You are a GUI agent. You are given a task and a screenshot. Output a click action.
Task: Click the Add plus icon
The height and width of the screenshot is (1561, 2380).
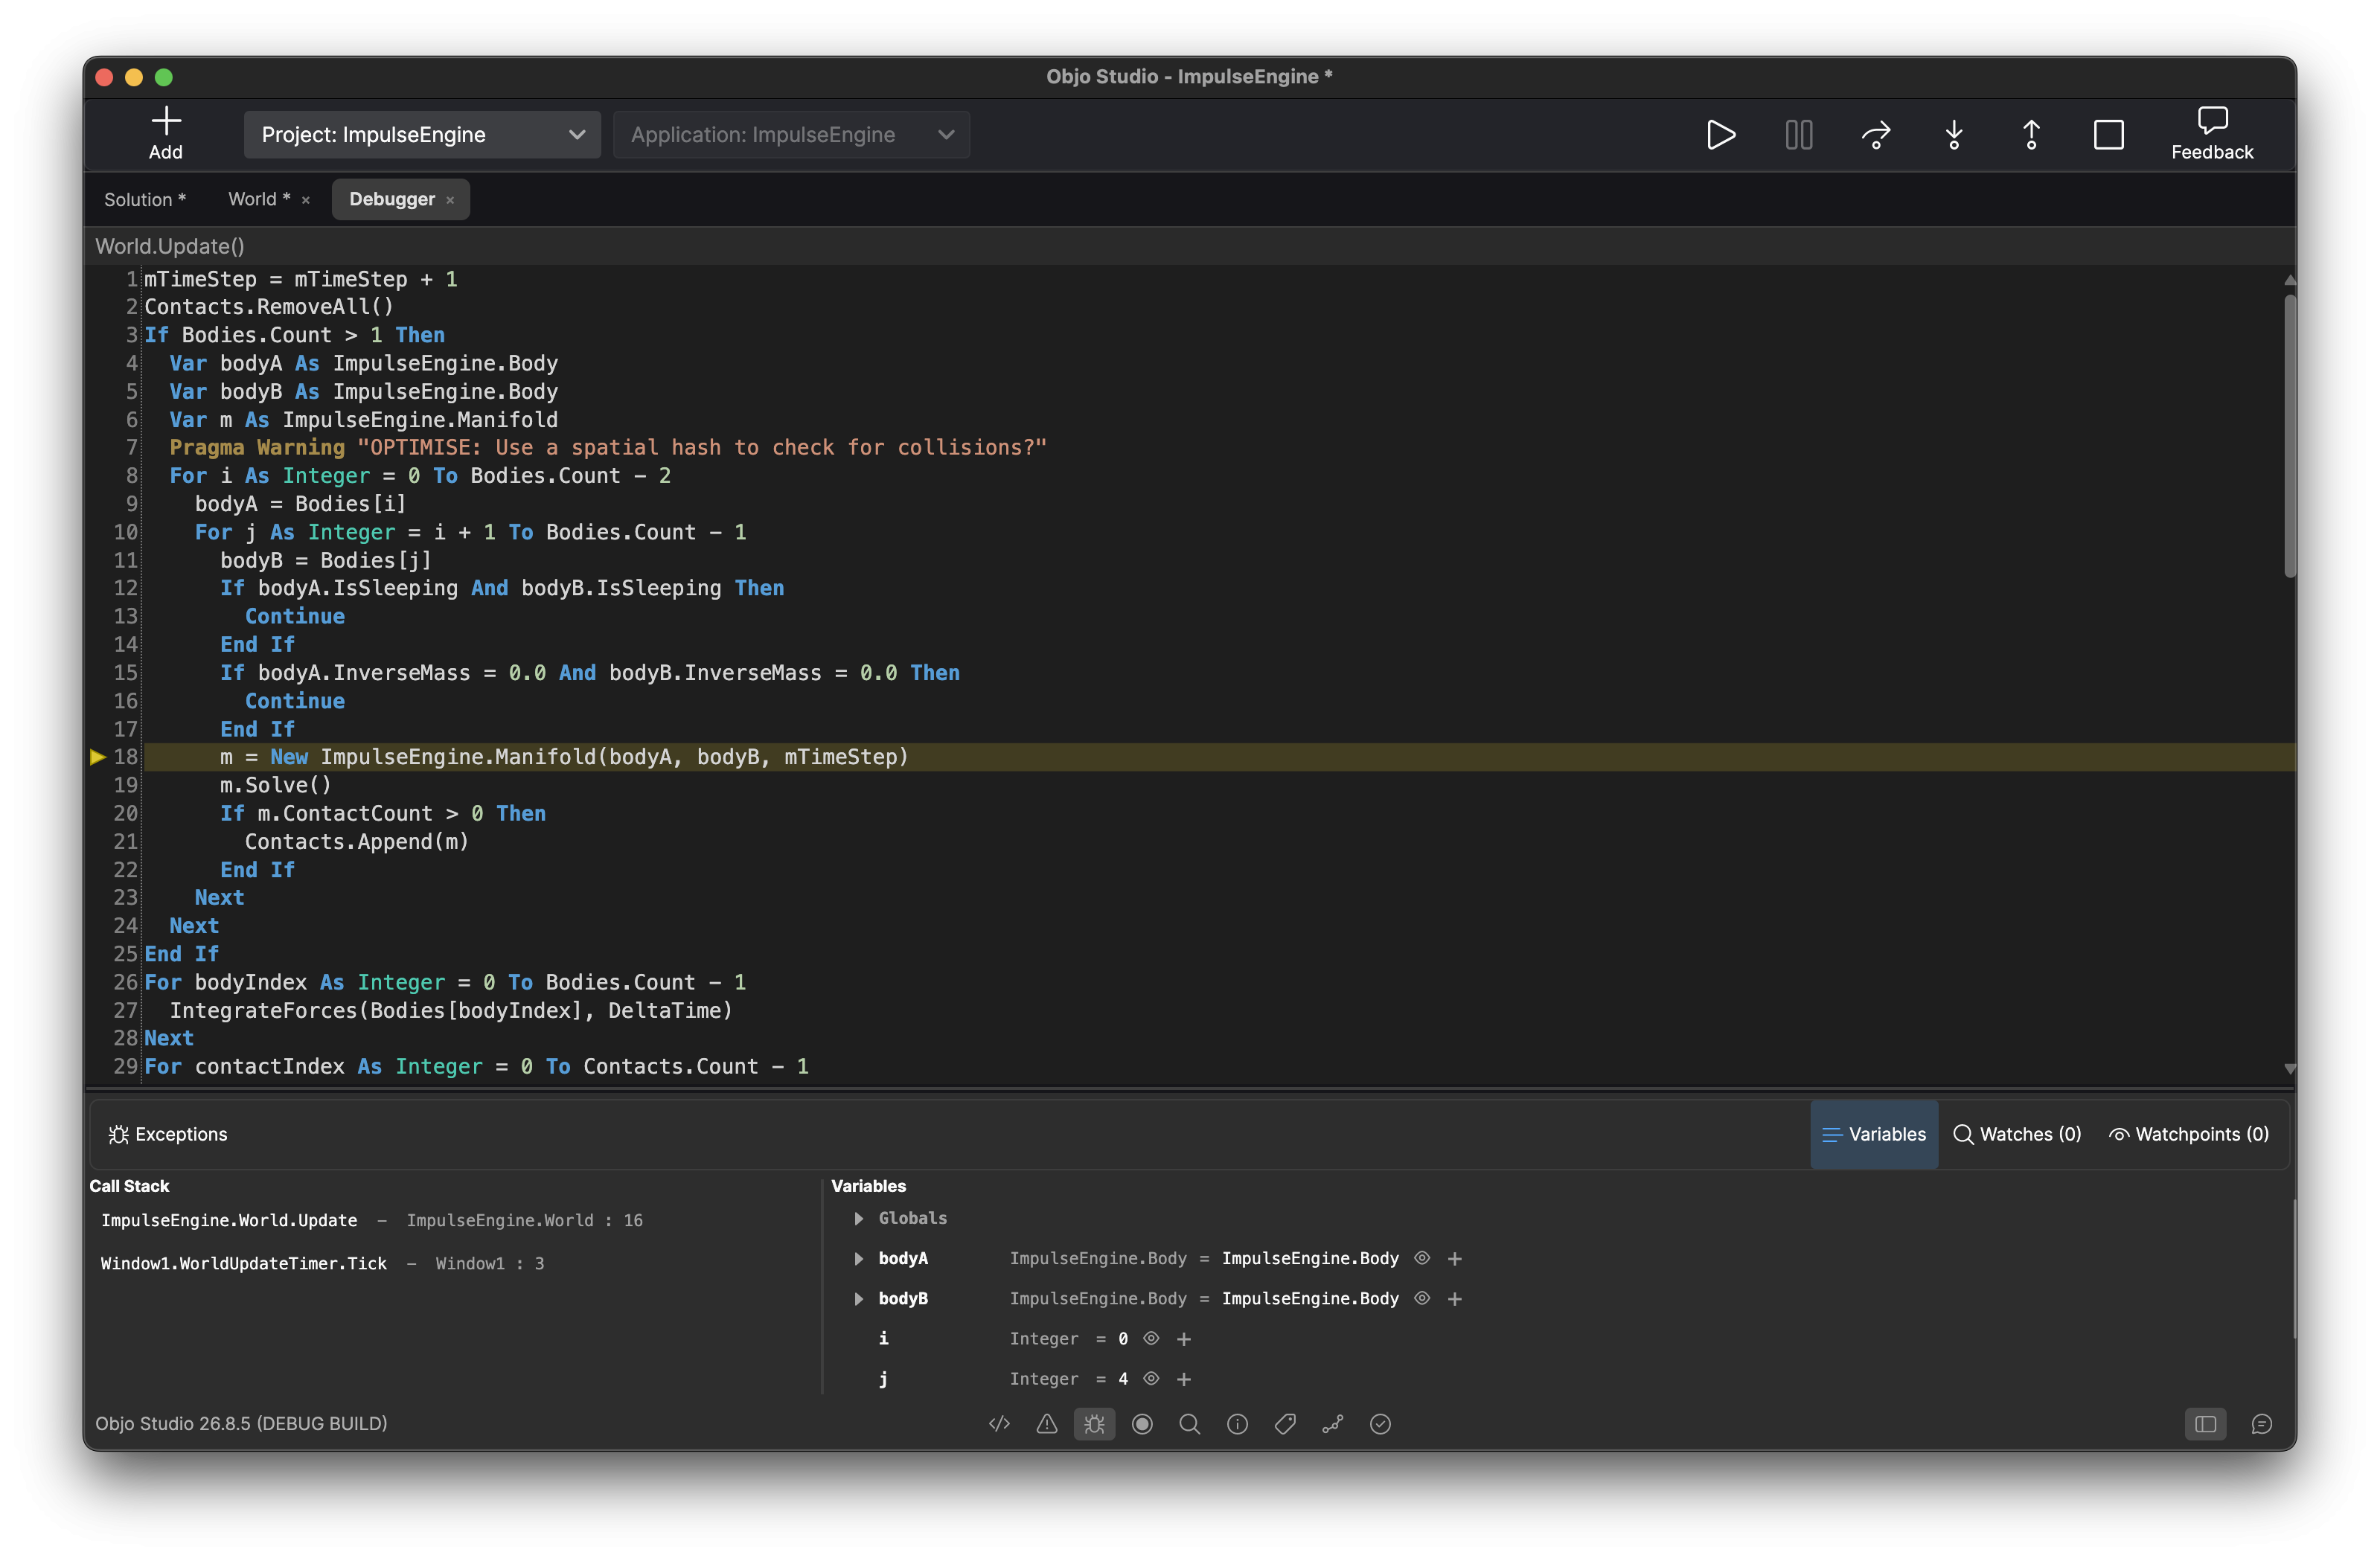pyautogui.click(x=165, y=122)
